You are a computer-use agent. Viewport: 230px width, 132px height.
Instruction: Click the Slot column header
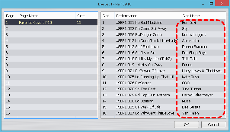[x=108, y=16]
